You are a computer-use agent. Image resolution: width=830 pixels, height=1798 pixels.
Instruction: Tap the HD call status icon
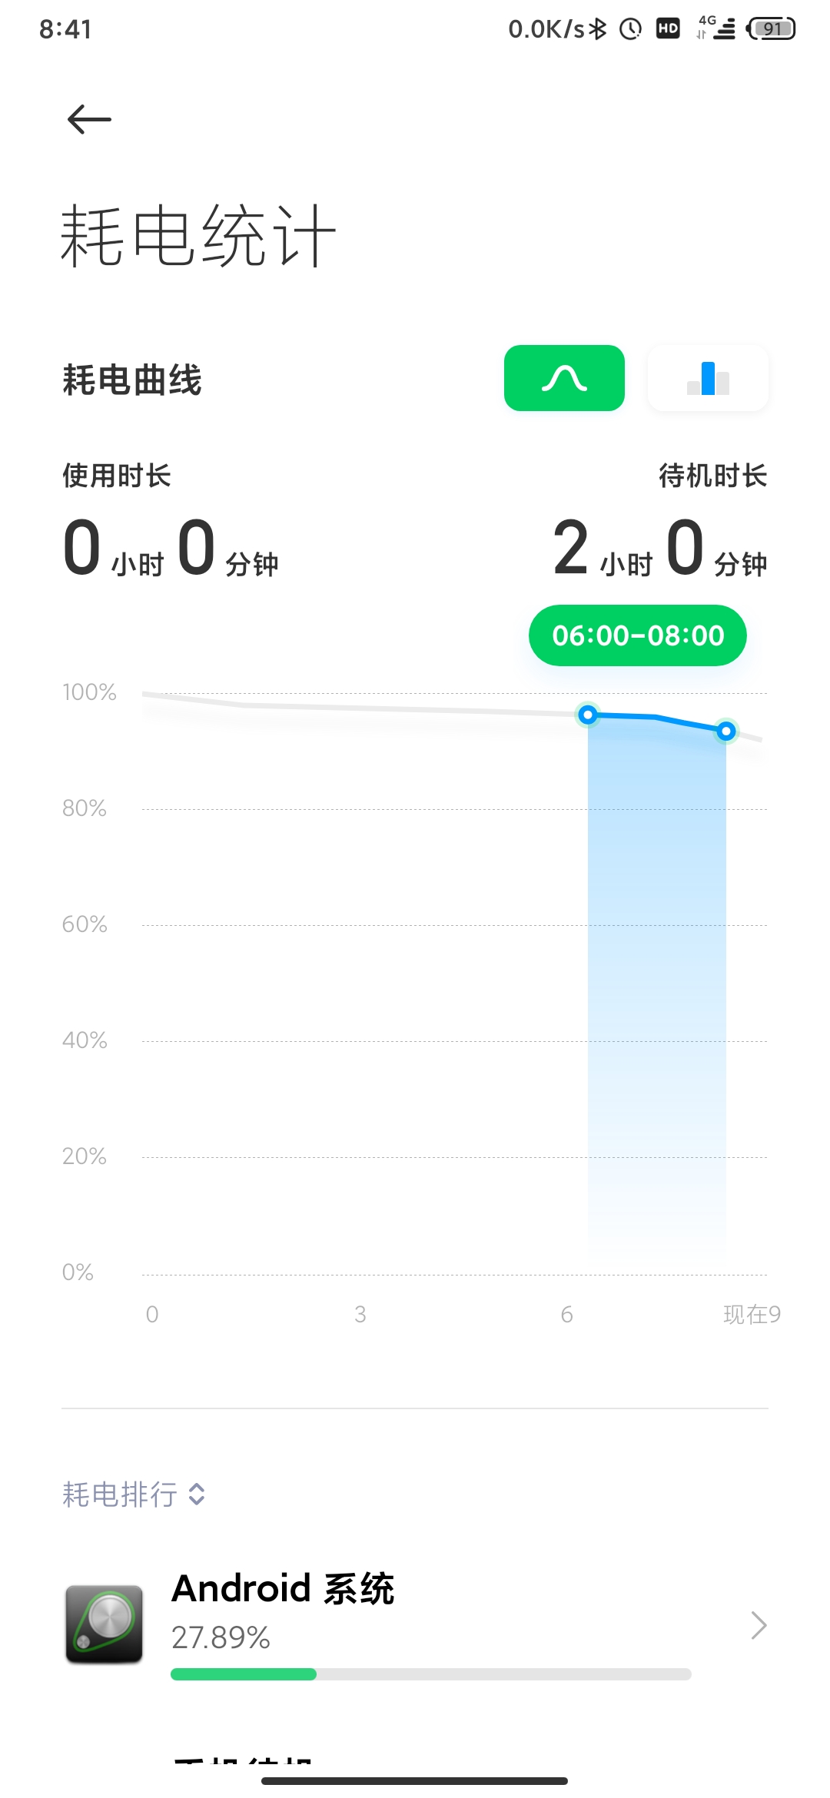click(668, 29)
